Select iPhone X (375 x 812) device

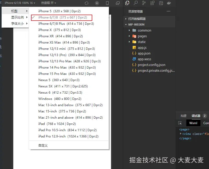(69, 30)
